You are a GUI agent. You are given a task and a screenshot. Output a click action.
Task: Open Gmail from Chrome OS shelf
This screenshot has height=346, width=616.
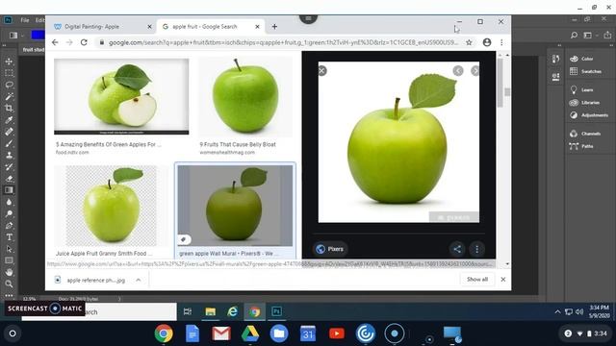point(221,334)
